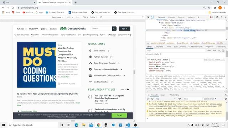This screenshot has height=128, width=228.
Task: Open Visual Studio Code from taskbar
Action: coord(128,125)
